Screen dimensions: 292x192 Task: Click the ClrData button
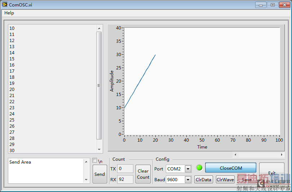[204, 179]
